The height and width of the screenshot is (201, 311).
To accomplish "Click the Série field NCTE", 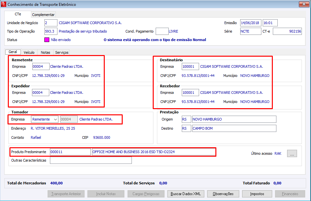I will click(251, 31).
